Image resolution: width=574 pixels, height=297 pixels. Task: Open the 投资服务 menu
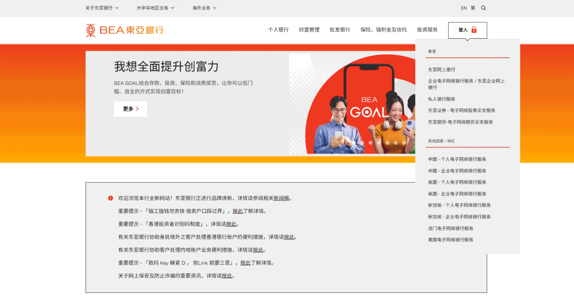[x=427, y=30]
